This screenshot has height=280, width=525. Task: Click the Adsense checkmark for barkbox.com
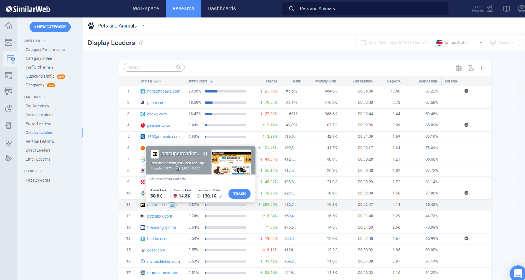point(466,238)
